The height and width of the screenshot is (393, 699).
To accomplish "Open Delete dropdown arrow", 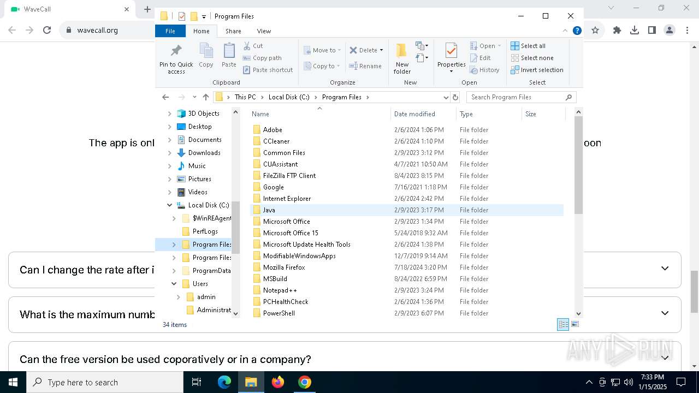I will click(381, 50).
